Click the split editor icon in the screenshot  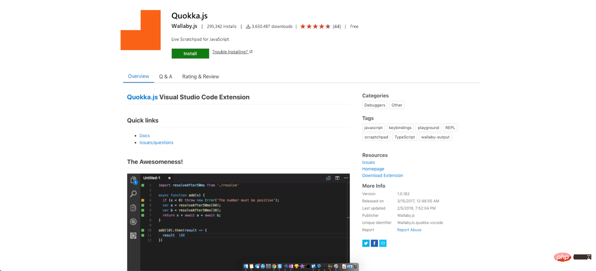pyautogui.click(x=337, y=178)
